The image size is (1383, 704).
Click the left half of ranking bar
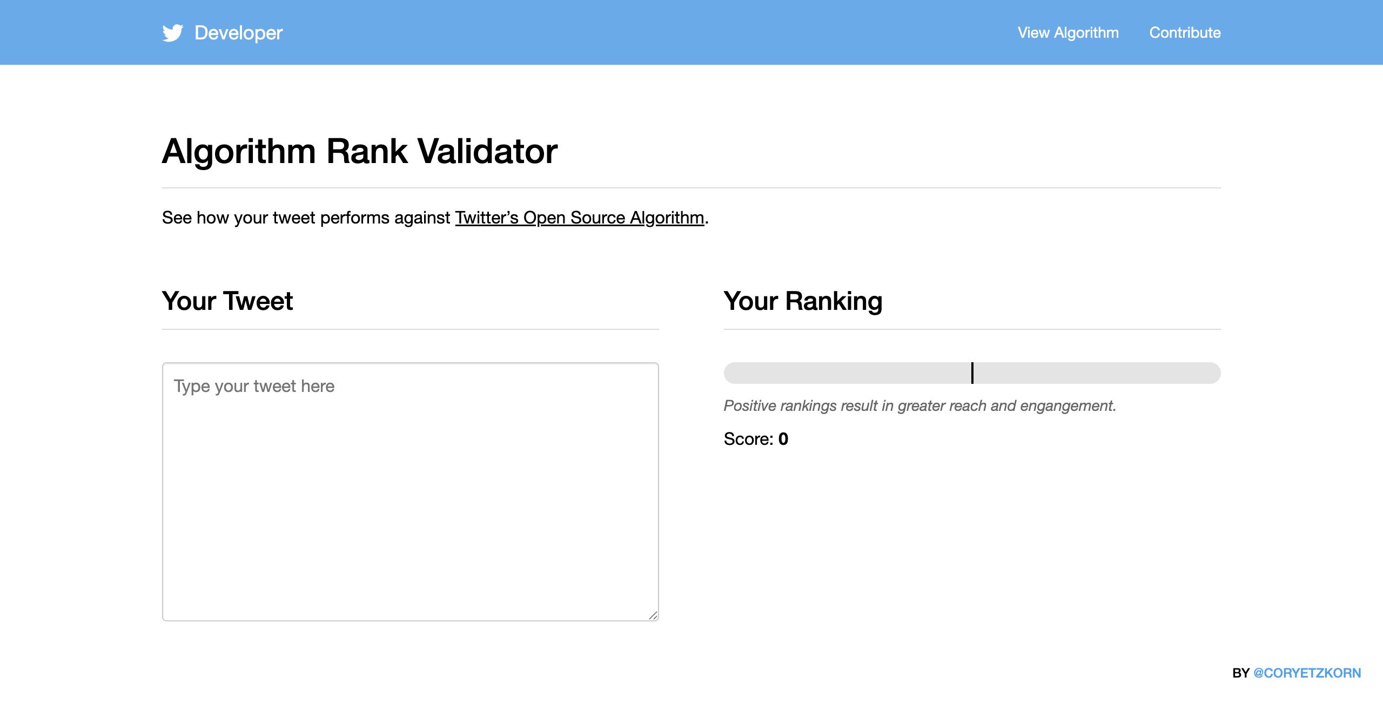[x=847, y=373]
